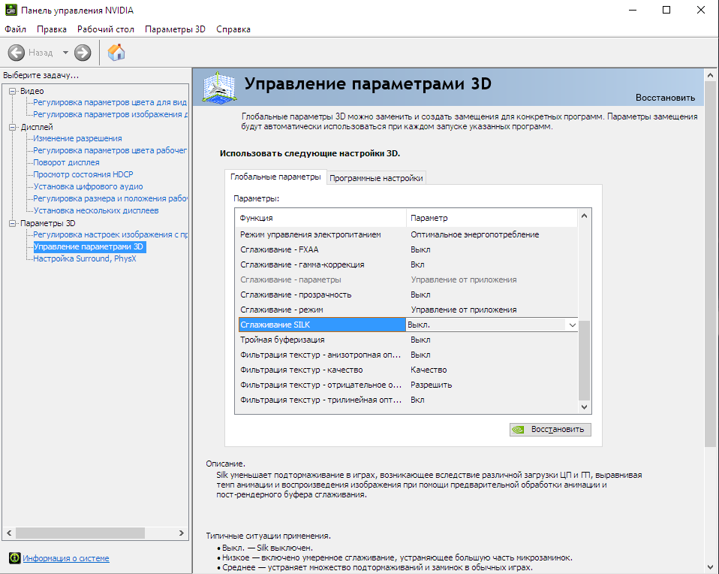
Task: Collapse the Параметры 3D tree node
Action: click(13, 223)
